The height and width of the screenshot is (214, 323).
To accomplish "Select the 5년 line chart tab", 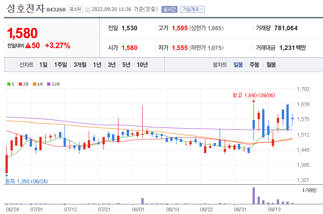I will [126, 65].
